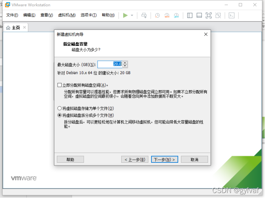The height and width of the screenshot is (198, 265).
Task: Switch to the 主页 tab
Action: coord(16,28)
